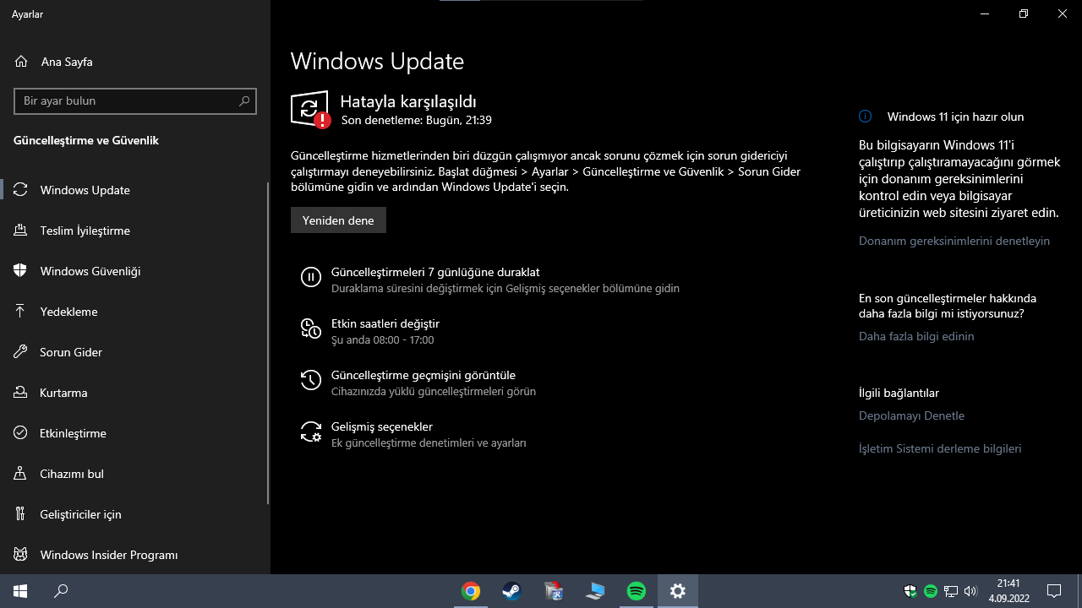Open the computer app icon in the taskbar

[595, 591]
